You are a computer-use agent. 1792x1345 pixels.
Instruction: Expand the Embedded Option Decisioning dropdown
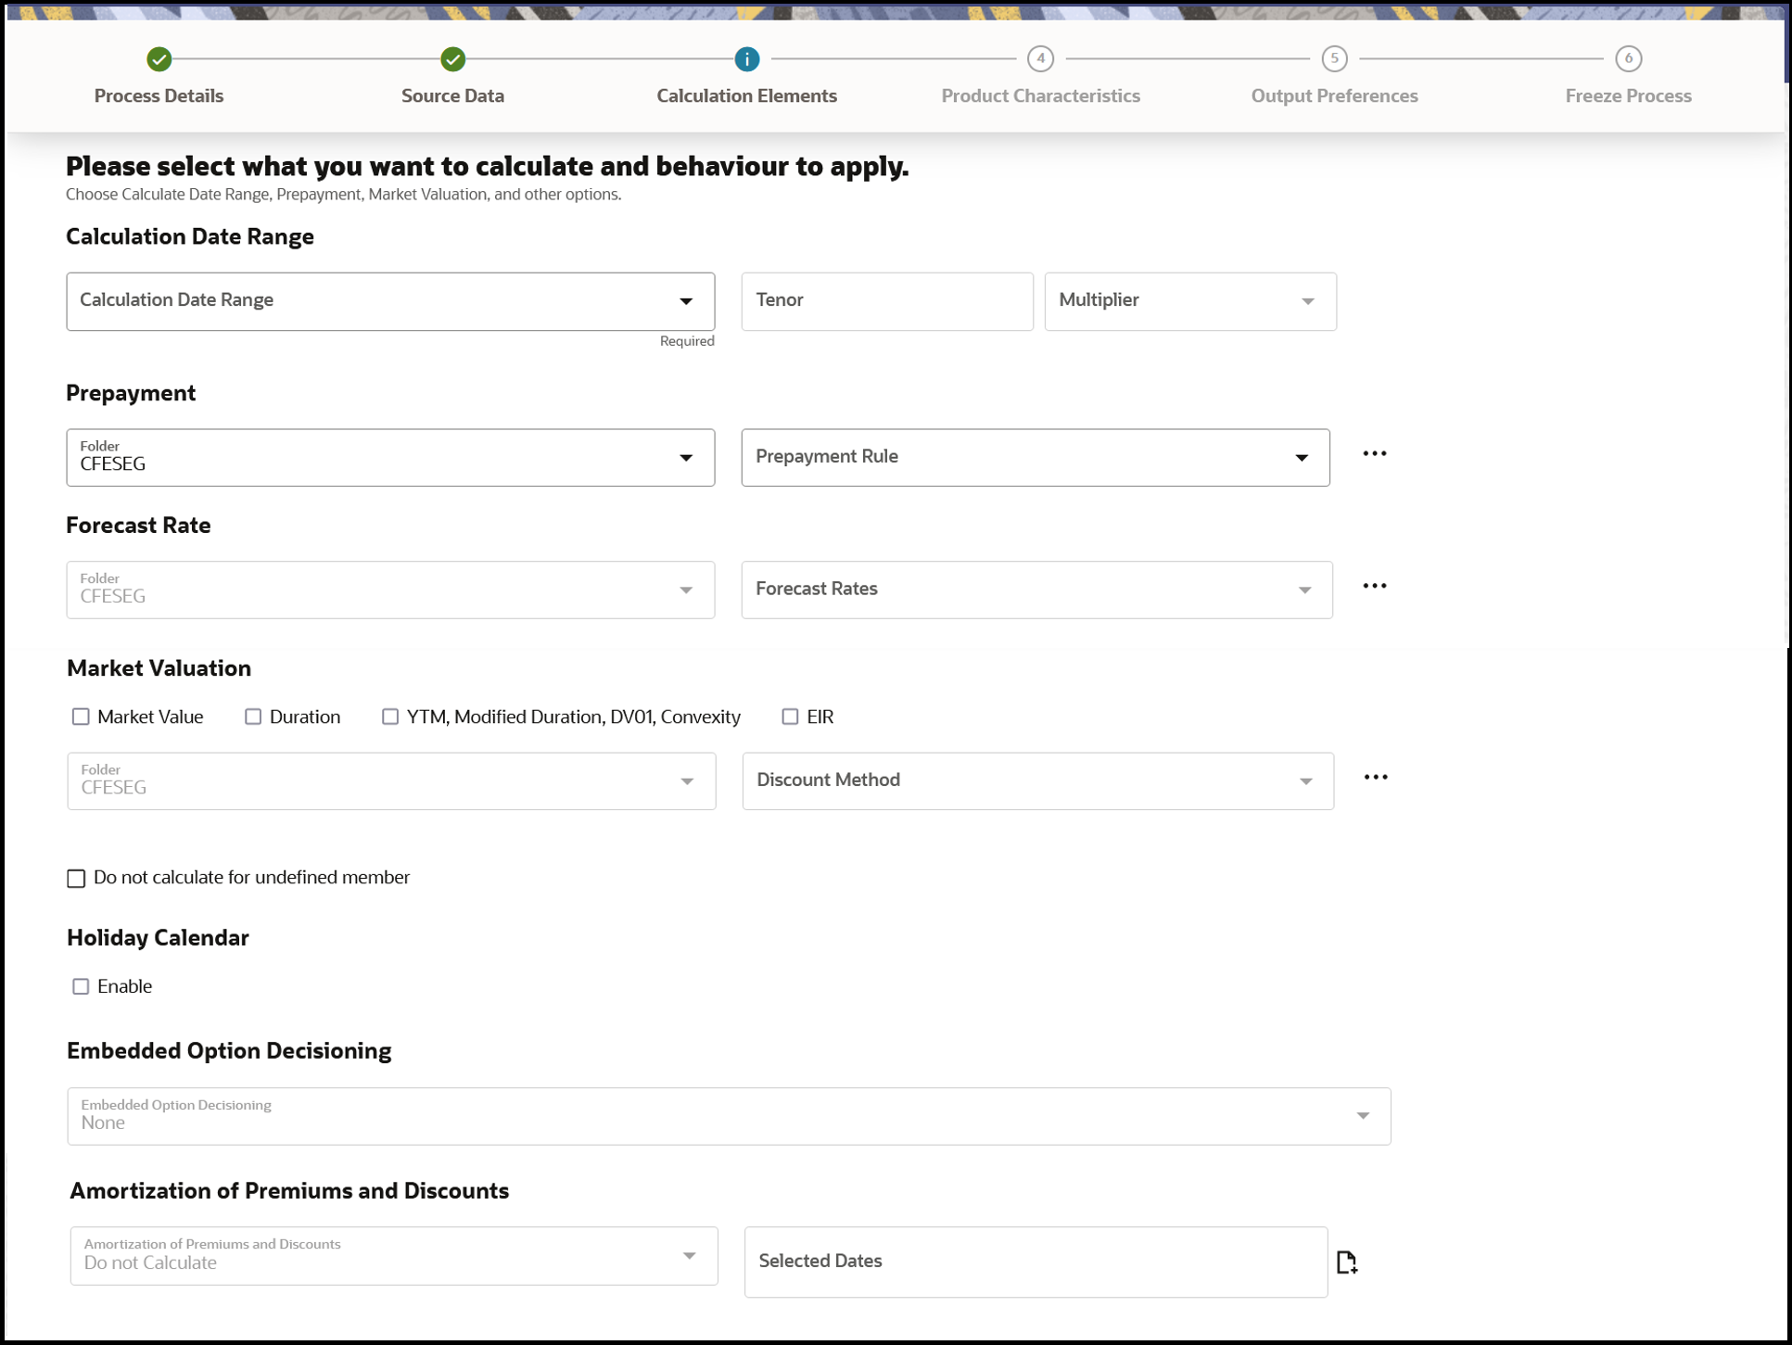(x=728, y=1116)
